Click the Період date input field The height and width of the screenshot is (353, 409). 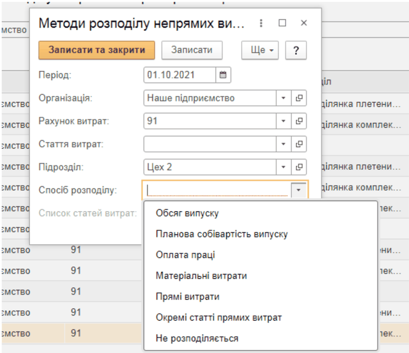[179, 75]
